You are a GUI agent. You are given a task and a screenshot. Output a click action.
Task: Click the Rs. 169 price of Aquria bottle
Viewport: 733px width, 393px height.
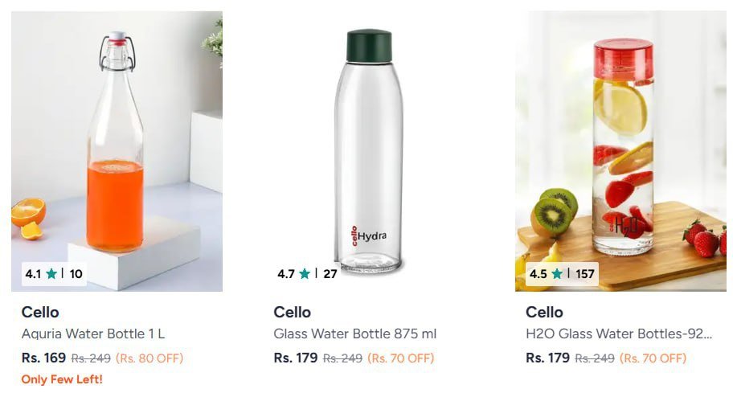[43, 358]
